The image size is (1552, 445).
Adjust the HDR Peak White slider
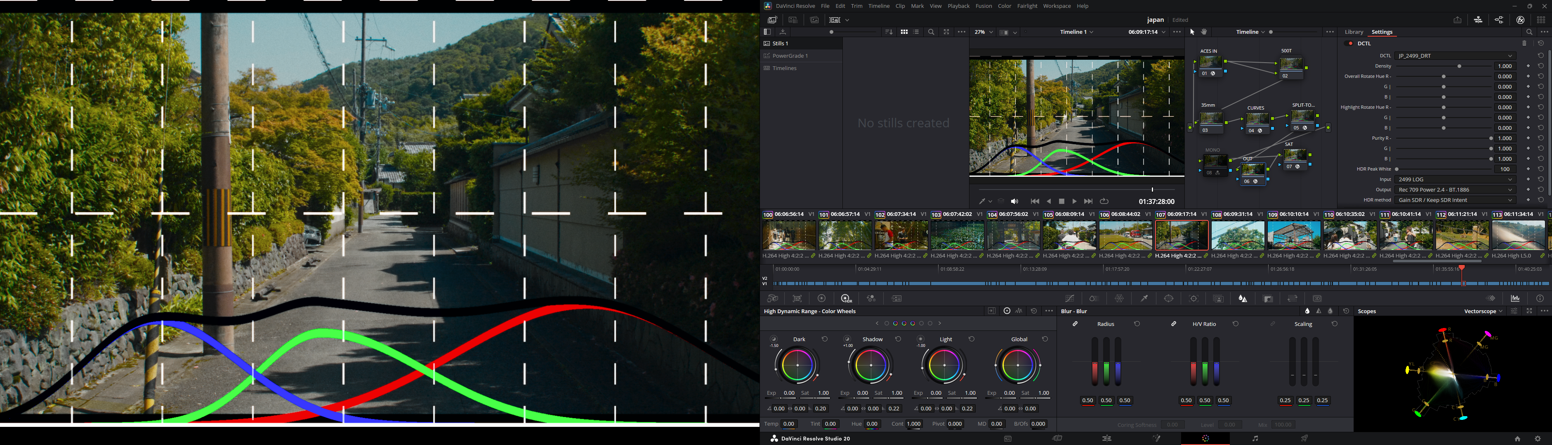(1397, 170)
